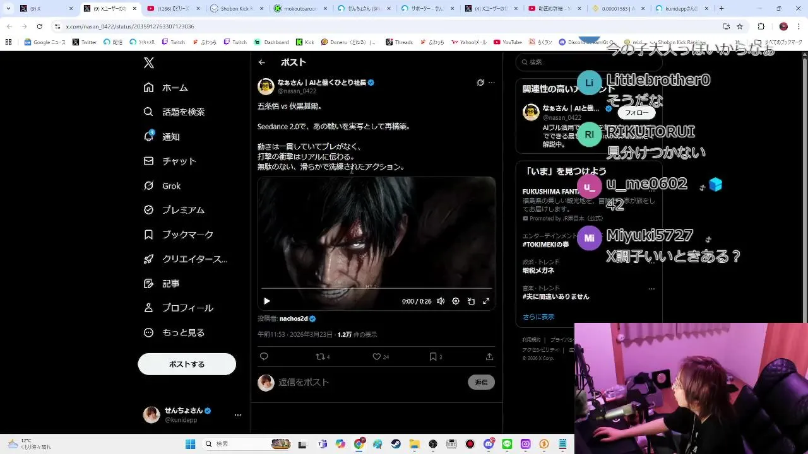Open プレミアム in the sidebar
The height and width of the screenshot is (454, 808).
point(174,210)
